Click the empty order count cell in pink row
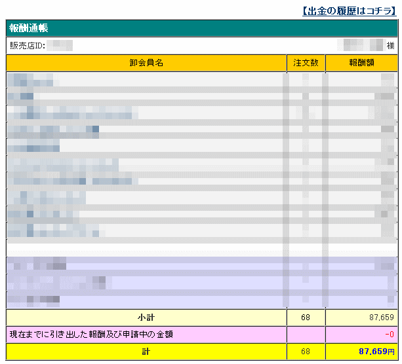The width and height of the screenshot is (402, 364). coord(306,335)
